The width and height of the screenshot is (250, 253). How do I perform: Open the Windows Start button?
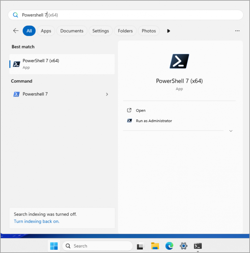[x=54, y=246]
